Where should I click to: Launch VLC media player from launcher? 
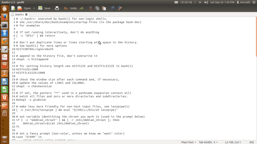point(4,74)
